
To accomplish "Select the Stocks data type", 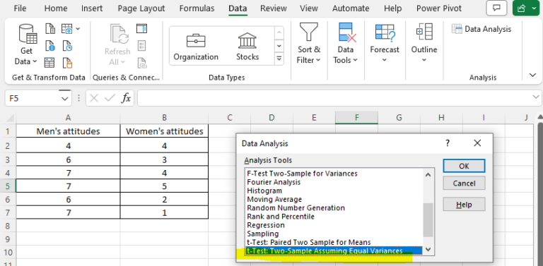I will [247, 47].
